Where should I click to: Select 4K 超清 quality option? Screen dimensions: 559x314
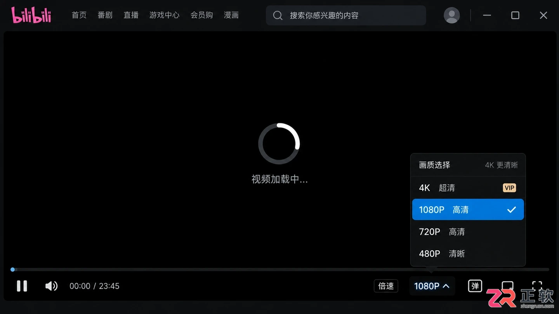(x=468, y=188)
